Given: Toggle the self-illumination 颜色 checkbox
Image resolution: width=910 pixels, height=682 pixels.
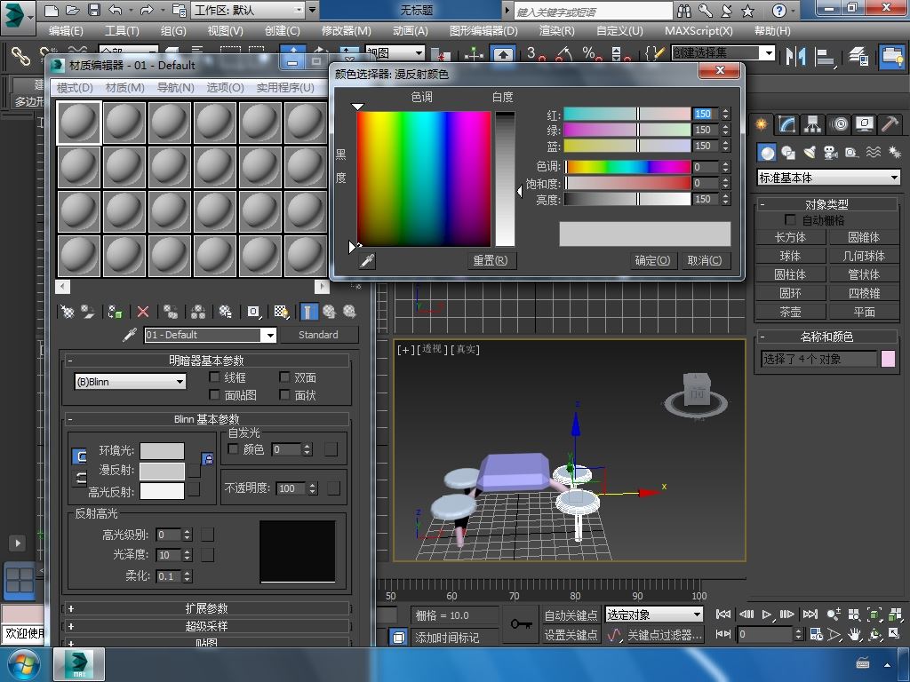Looking at the screenshot, I should tap(234, 449).
